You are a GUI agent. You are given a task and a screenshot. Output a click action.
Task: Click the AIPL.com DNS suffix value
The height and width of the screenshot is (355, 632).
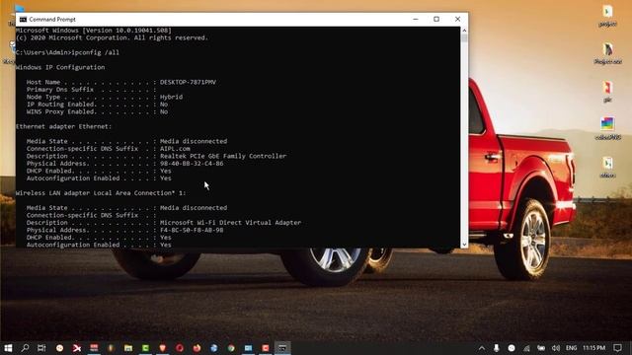(175, 149)
